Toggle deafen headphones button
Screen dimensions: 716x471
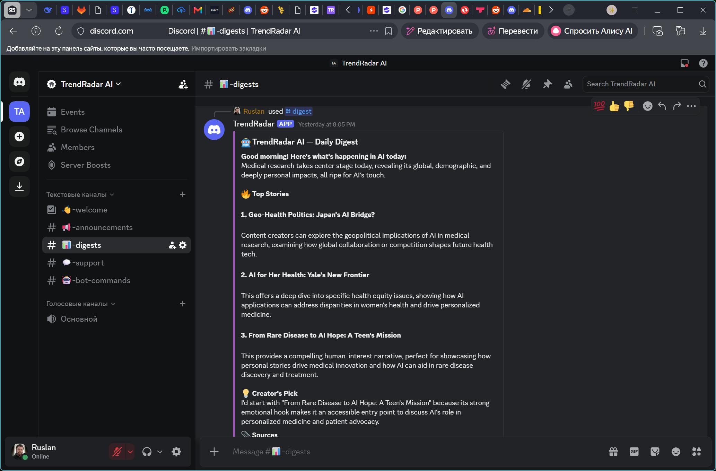pyautogui.click(x=147, y=452)
